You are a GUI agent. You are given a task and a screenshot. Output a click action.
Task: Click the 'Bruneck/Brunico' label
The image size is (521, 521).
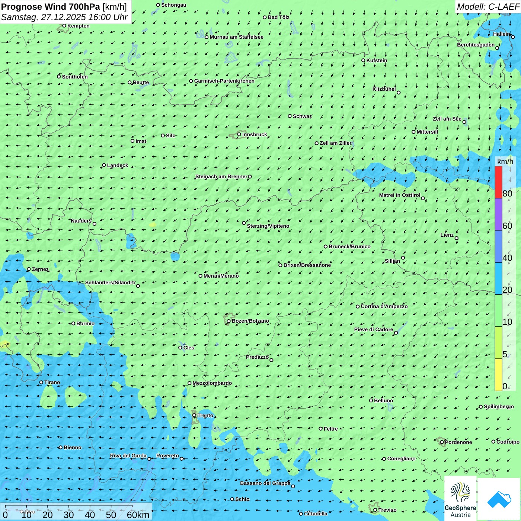click(x=349, y=246)
